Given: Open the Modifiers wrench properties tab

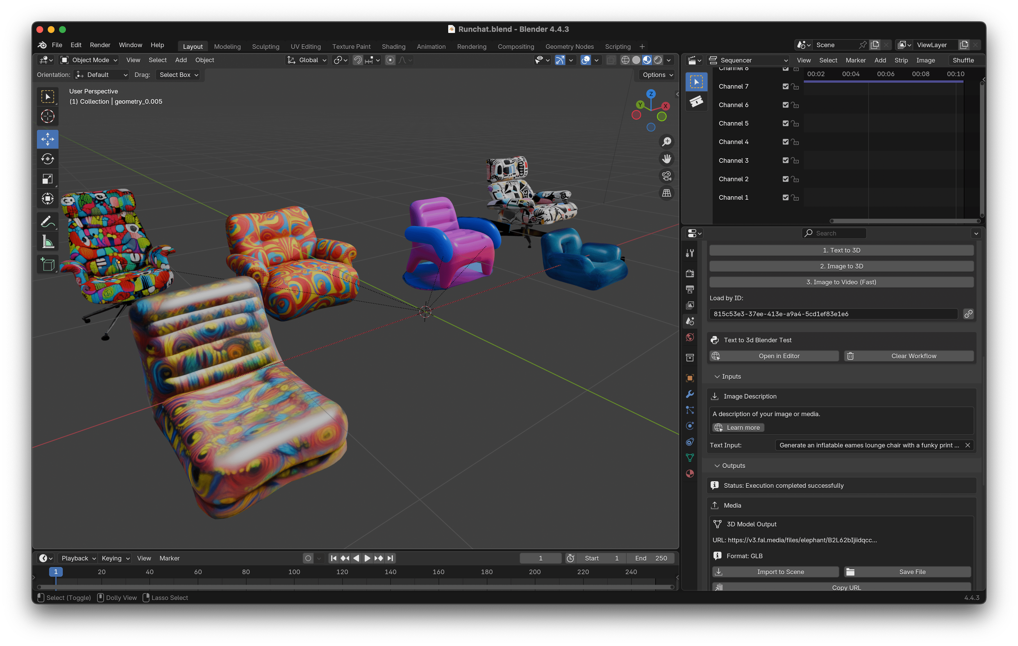Looking at the screenshot, I should pyautogui.click(x=690, y=394).
